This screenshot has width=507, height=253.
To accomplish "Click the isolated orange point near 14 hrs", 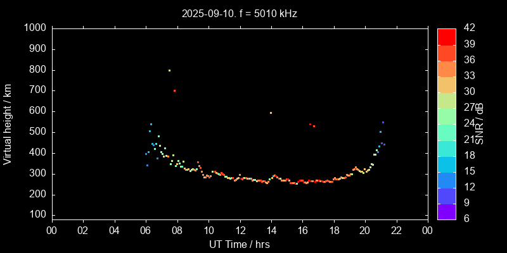I will pyautogui.click(x=271, y=113).
